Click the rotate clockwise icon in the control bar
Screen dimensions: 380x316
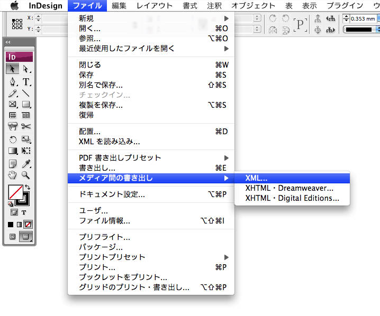[273, 18]
